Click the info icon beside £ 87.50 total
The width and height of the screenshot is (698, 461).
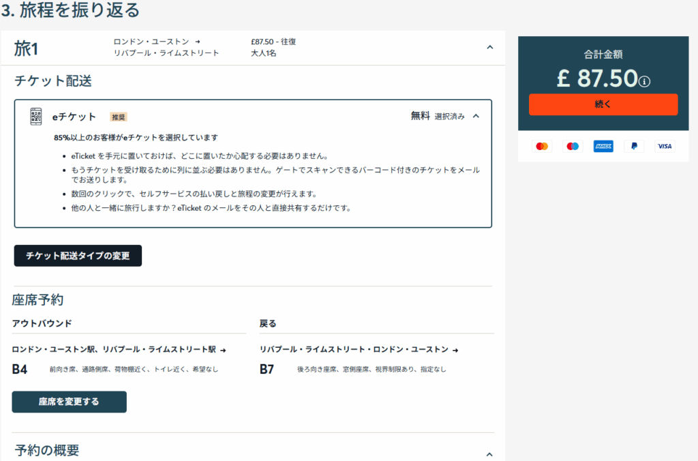click(644, 82)
